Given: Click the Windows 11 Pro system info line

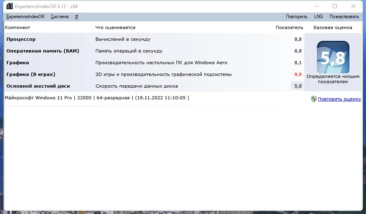Looking at the screenshot, I should [97, 98].
